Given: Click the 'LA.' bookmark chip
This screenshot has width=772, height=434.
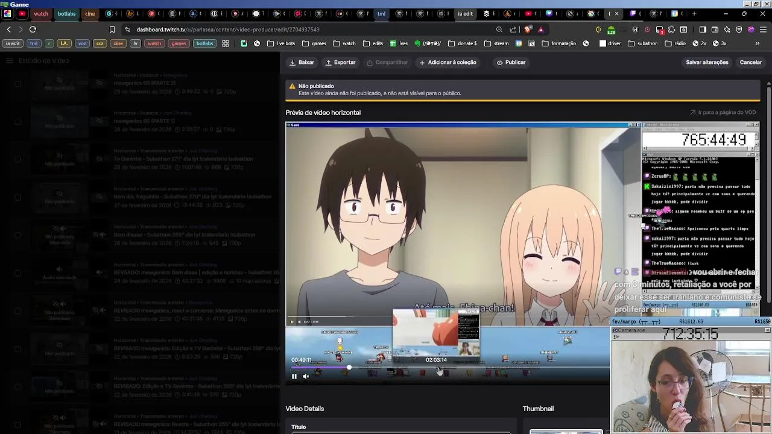Looking at the screenshot, I should point(64,43).
